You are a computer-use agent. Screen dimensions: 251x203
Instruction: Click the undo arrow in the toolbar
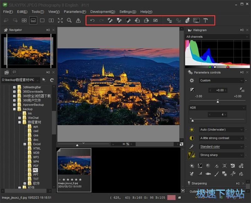point(92,20)
